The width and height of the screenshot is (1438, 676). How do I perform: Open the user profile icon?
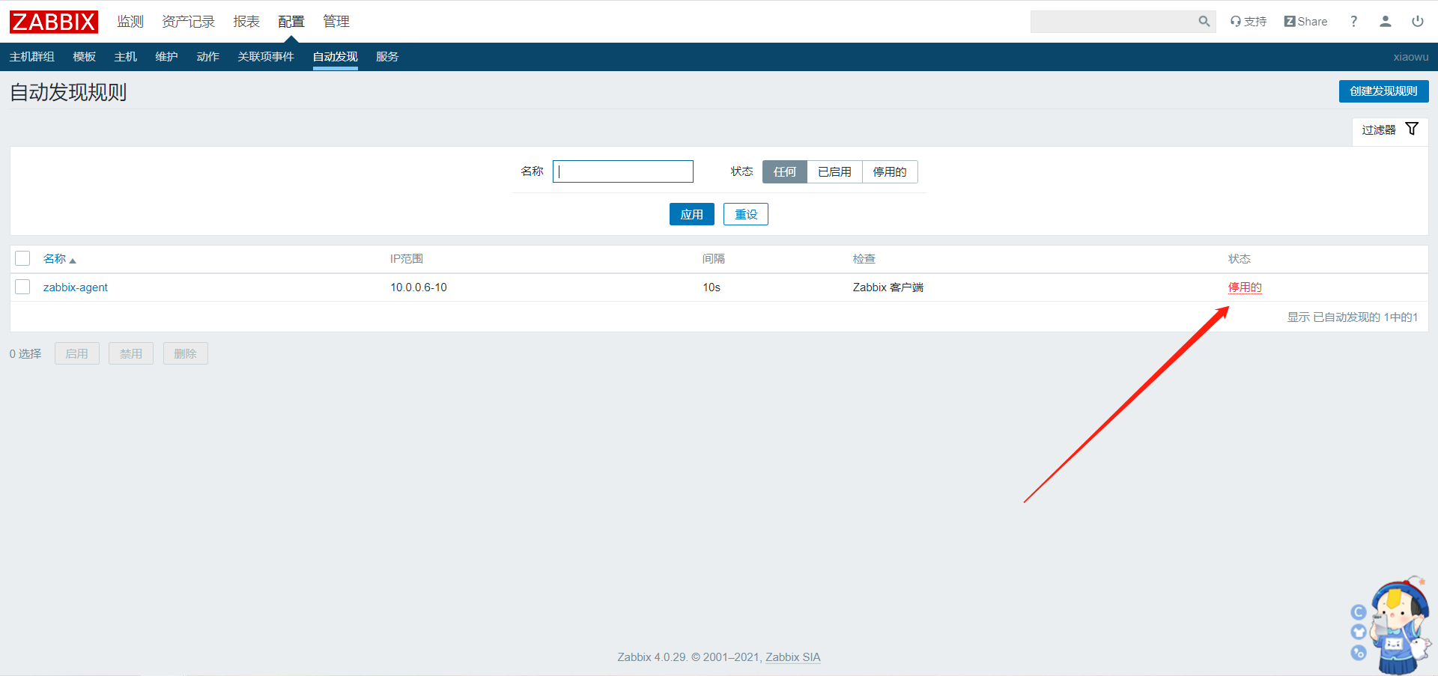[x=1385, y=22]
